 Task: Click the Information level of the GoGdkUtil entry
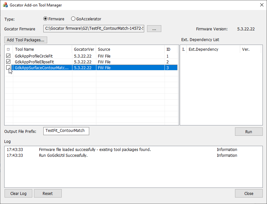click(227, 155)
